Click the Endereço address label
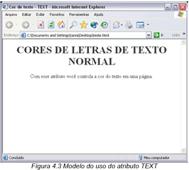 pyautogui.click(x=11, y=35)
